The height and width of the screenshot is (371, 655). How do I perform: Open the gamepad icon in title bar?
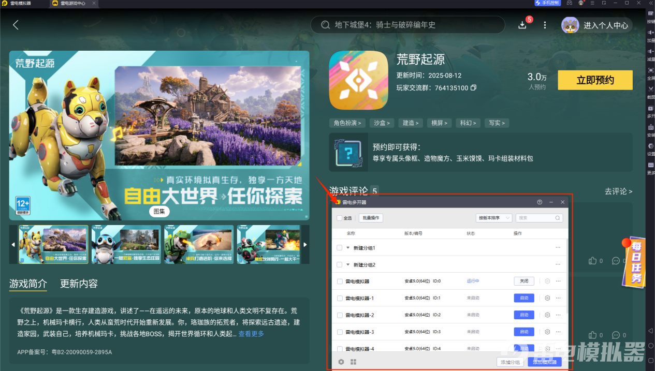(569, 3)
